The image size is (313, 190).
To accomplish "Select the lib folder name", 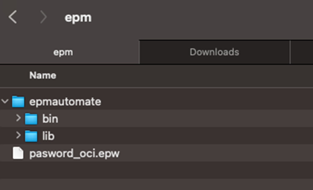I will click(48, 136).
